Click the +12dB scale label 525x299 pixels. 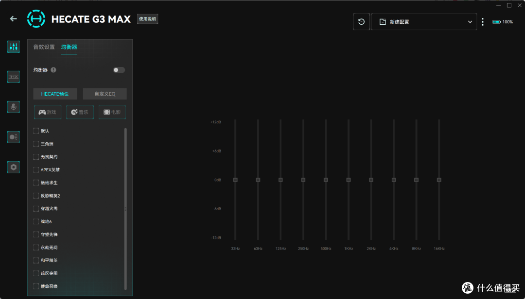(216, 122)
